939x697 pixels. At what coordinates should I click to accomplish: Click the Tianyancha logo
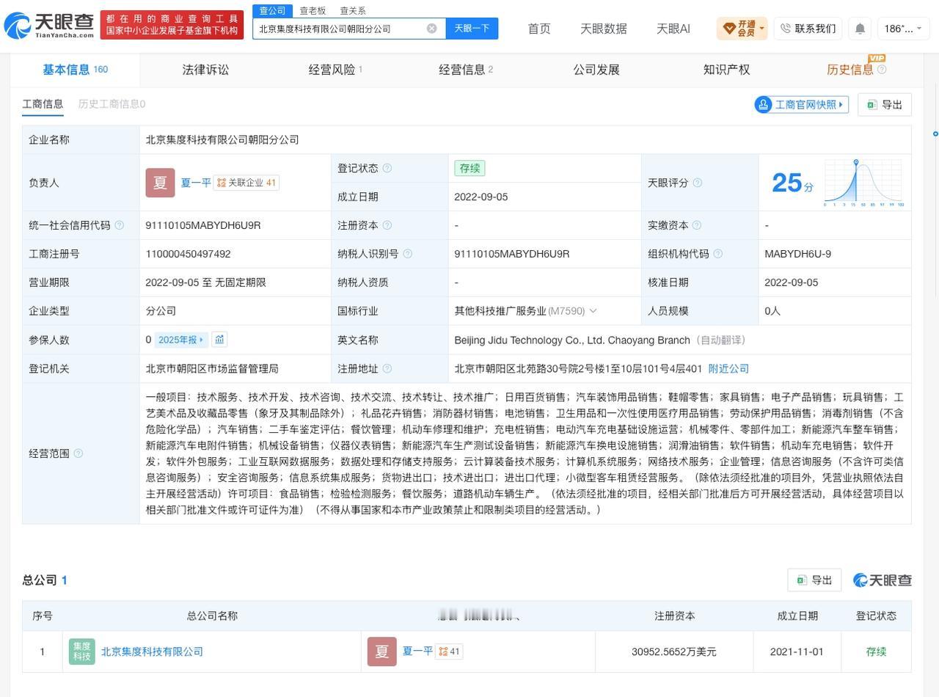[x=49, y=26]
